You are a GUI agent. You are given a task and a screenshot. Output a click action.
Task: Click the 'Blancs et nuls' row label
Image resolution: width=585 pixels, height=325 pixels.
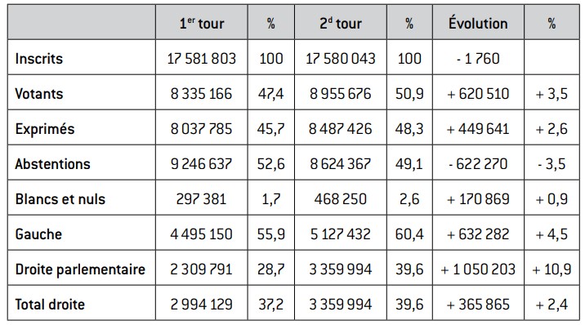(x=60, y=199)
